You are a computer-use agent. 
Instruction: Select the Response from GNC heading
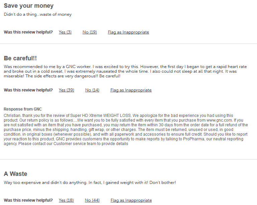23,109
